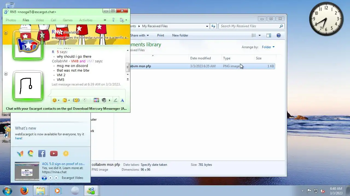350x196 pixels.
Task: Collapse the contact's display picture arrow
Action: [6, 33]
